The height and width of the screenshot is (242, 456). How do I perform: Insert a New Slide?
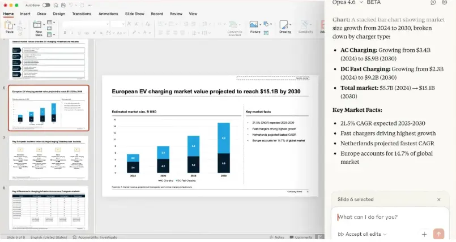(x=39, y=26)
